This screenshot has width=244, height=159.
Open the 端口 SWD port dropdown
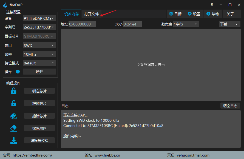click(x=39, y=46)
